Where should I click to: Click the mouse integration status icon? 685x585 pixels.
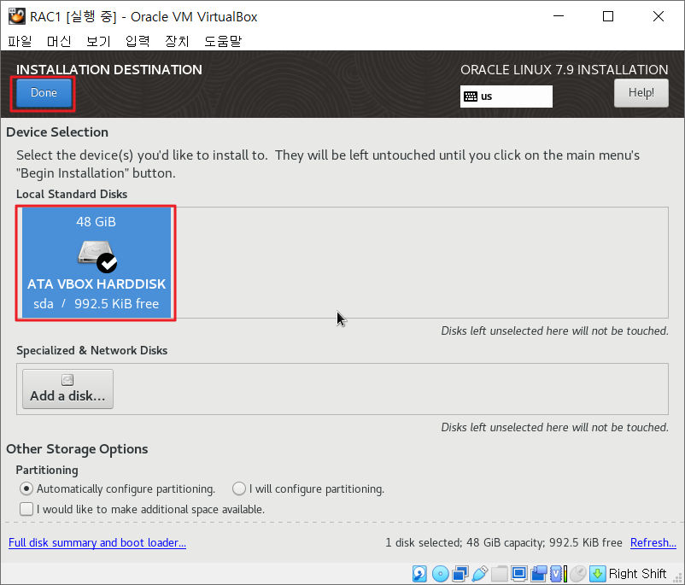(x=578, y=574)
